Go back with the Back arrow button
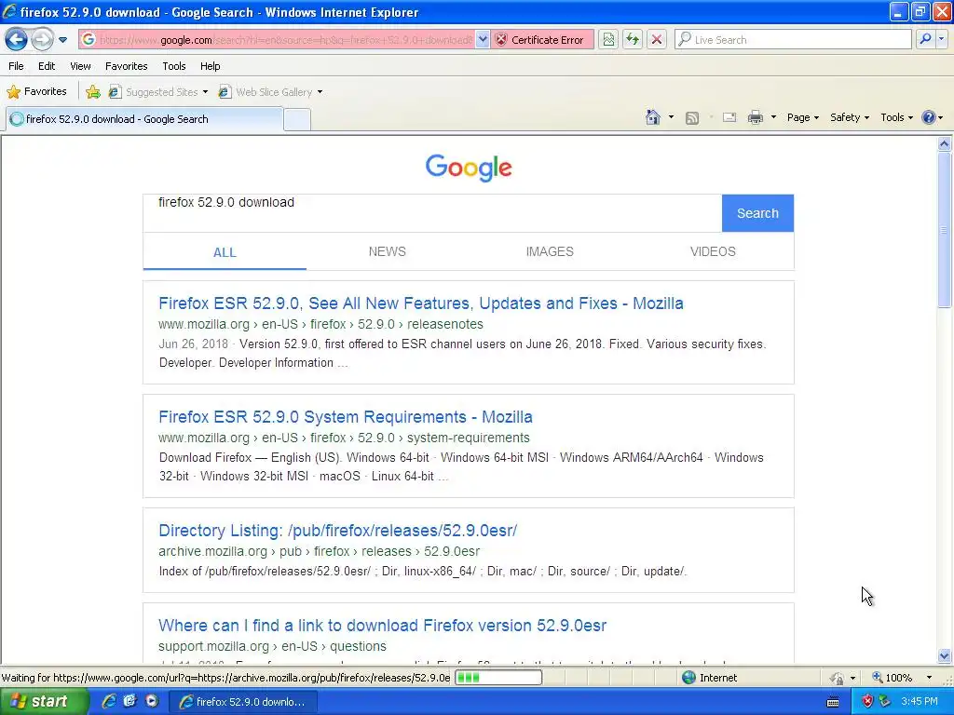This screenshot has width=954, height=715. click(17, 40)
